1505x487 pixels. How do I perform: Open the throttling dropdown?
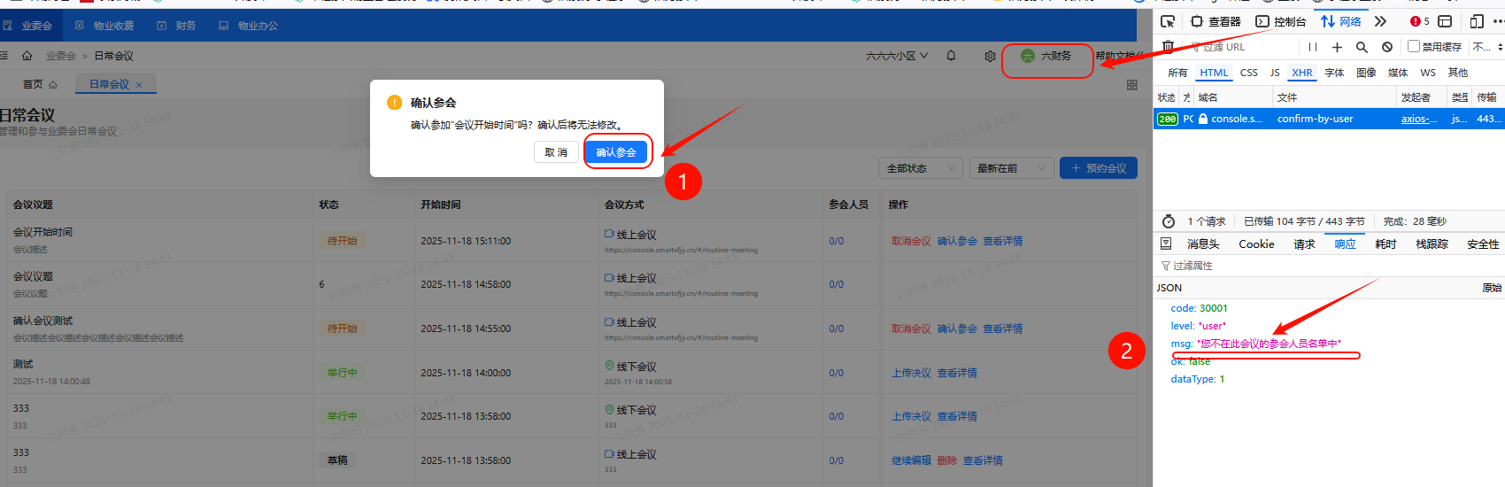[x=1487, y=47]
